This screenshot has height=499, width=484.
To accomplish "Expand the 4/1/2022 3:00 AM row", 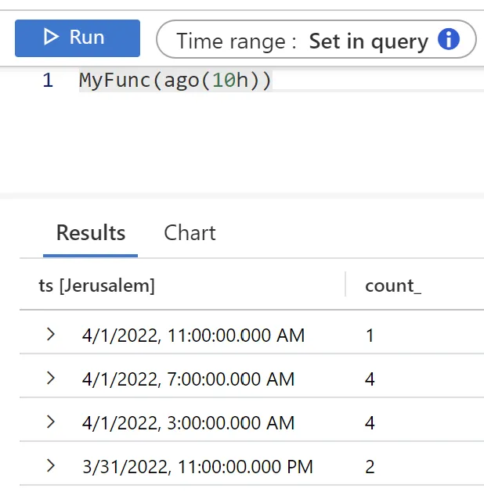I will coord(51,422).
